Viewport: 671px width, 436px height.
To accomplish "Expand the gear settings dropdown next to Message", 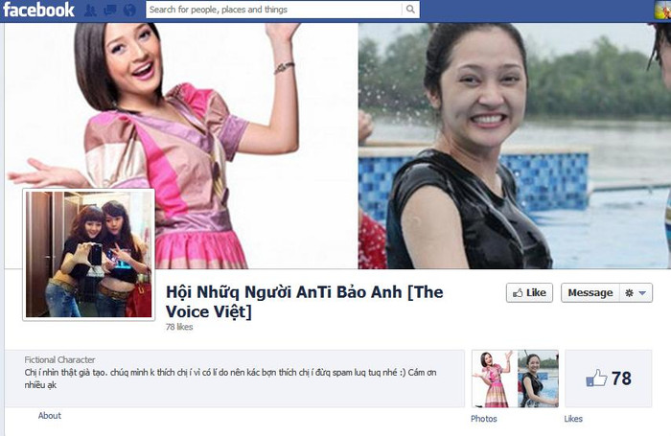I will point(636,292).
